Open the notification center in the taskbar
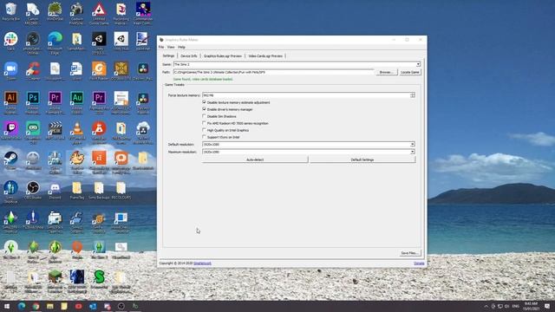The image size is (555, 312). 547,306
